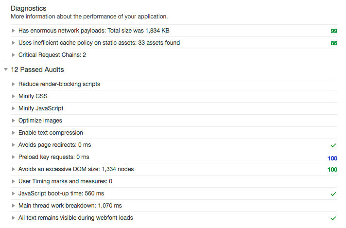Image resolution: width=346 pixels, height=228 pixels.
Task: Click the blue 100 score for Preload key requests
Action: pos(332,158)
